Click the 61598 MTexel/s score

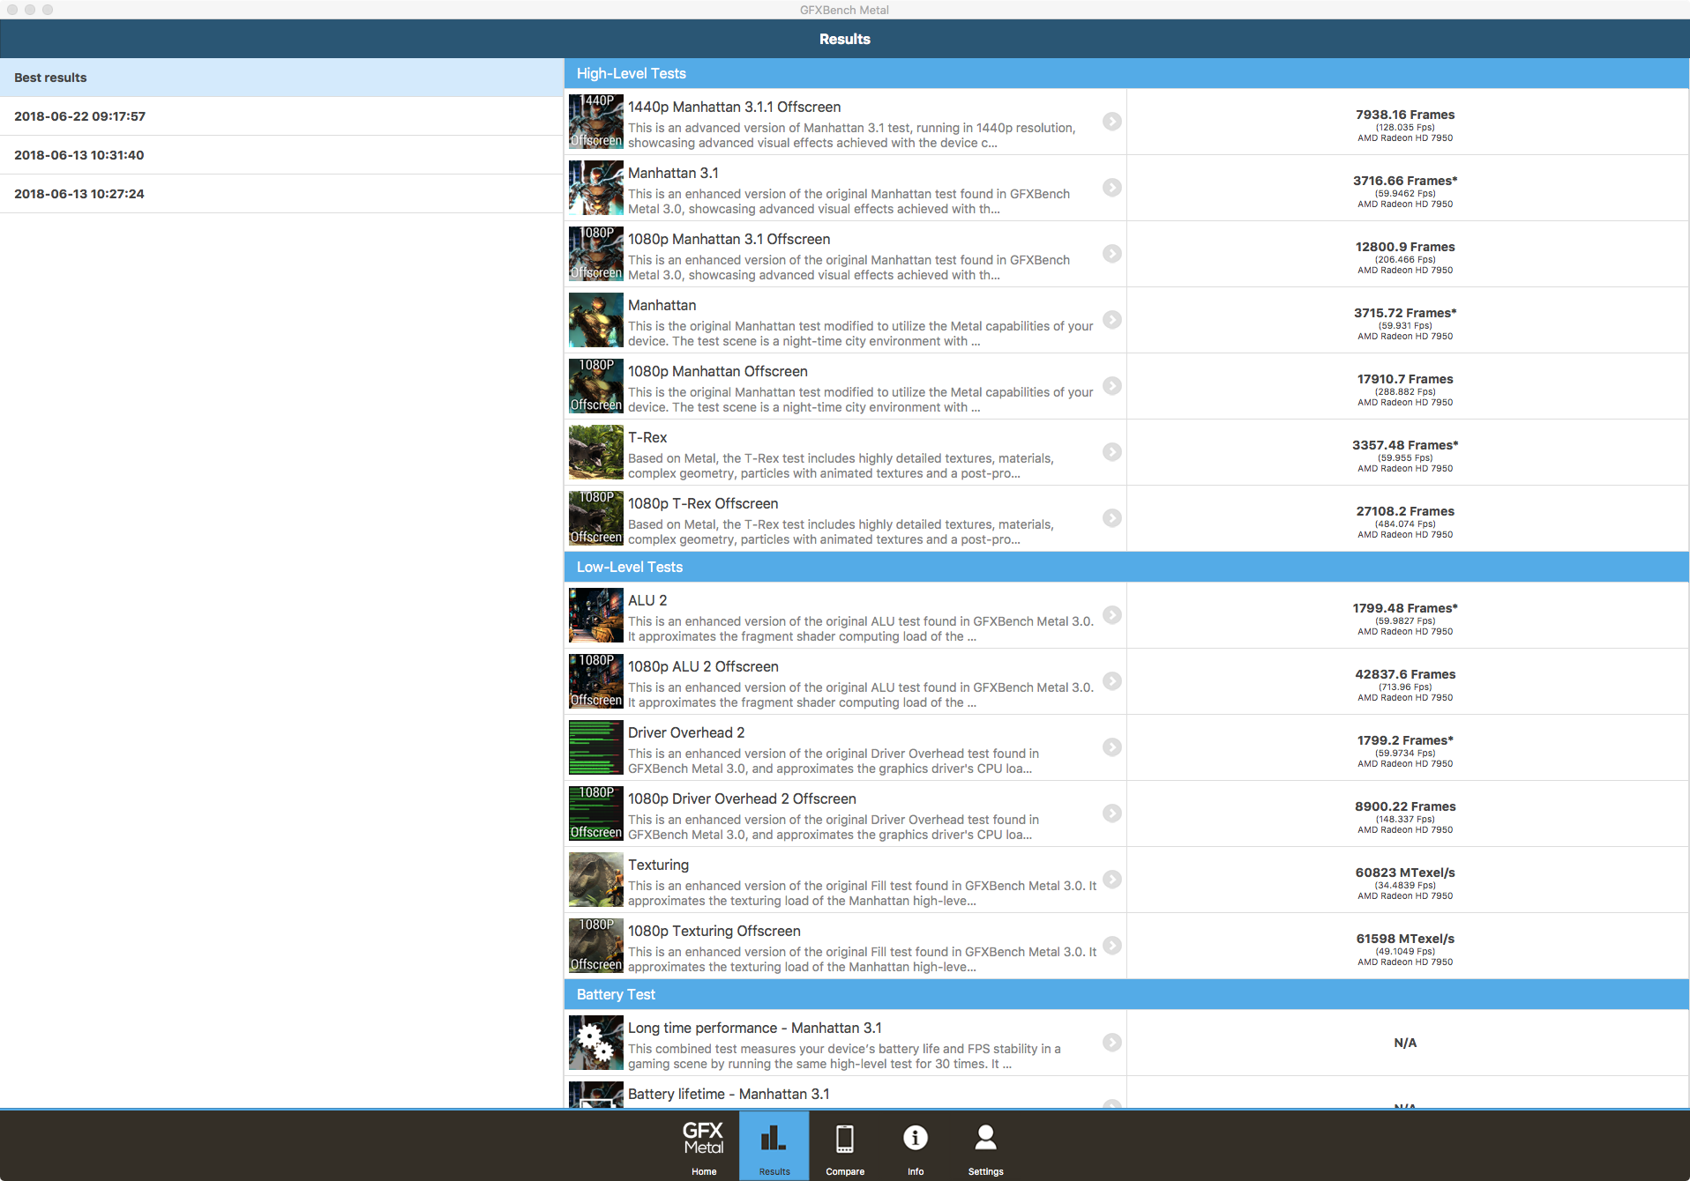tap(1405, 939)
